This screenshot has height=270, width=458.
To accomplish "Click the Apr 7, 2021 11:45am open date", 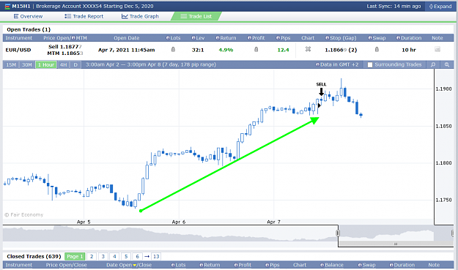I will [127, 50].
